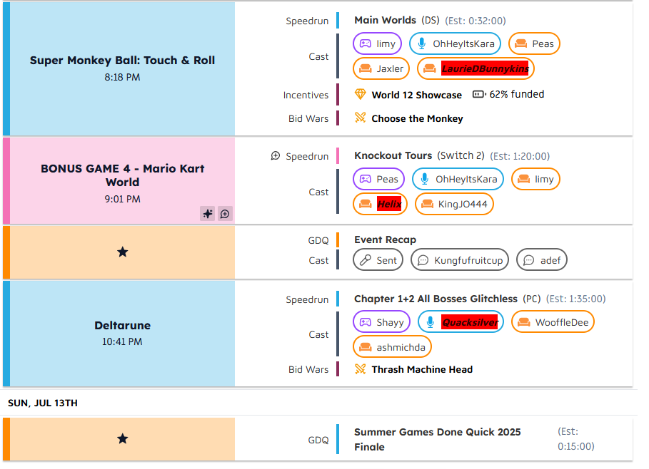The width and height of the screenshot is (649, 469).
Task: Click the Summer Games Done Quick 2025 Finale title
Action: point(438,439)
